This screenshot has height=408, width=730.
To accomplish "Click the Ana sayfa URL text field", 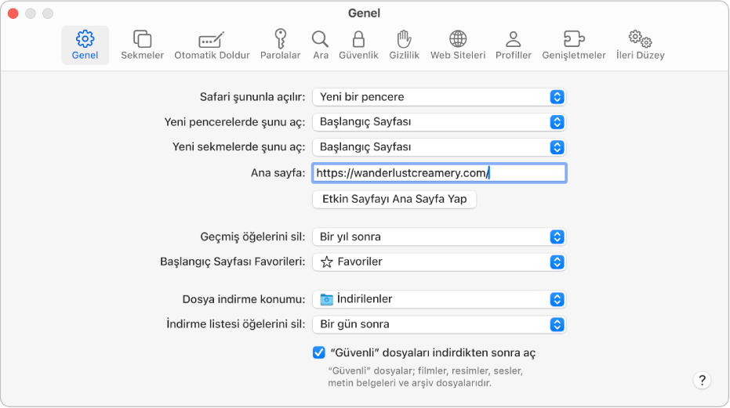I will (x=438, y=172).
